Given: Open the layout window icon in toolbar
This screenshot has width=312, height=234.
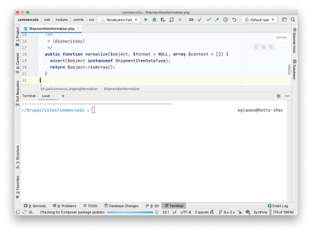Looking at the screenshot, I should click(284, 19).
